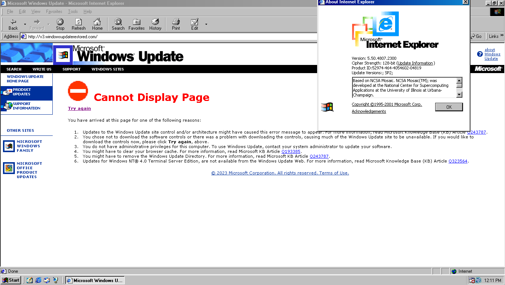Screen dimensions: 505x285
Task: Click the Internet zone globe icon
Action: [454, 271]
